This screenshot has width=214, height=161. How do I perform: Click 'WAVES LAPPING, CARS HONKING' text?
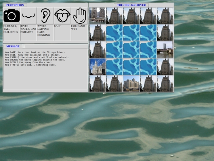point(44,31)
